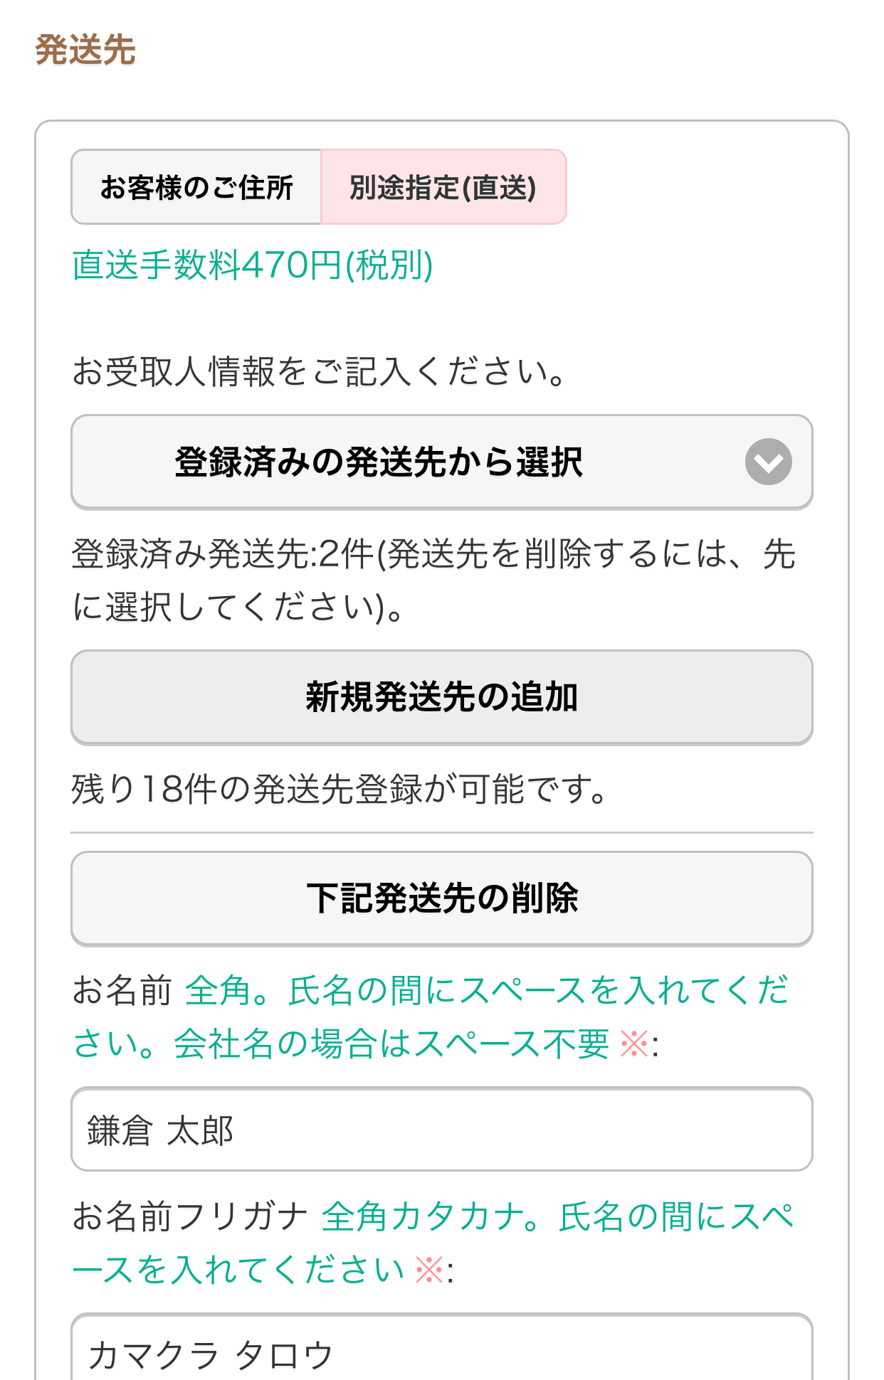Focus the furigana field containing カマクラ タロウ
This screenshot has width=884, height=1380.
(441, 1353)
